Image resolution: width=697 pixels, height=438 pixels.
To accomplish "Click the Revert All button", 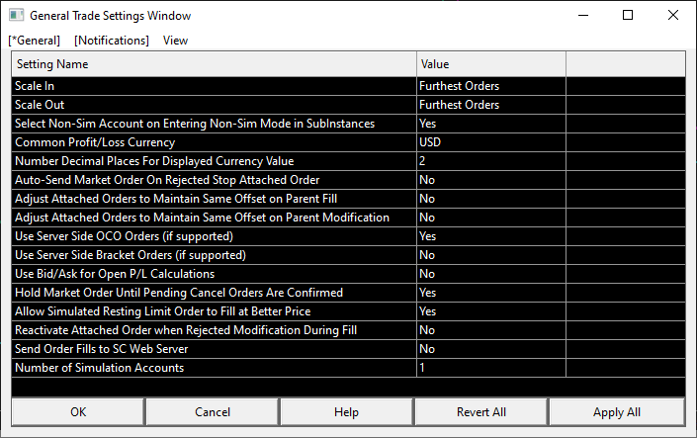I will [480, 412].
